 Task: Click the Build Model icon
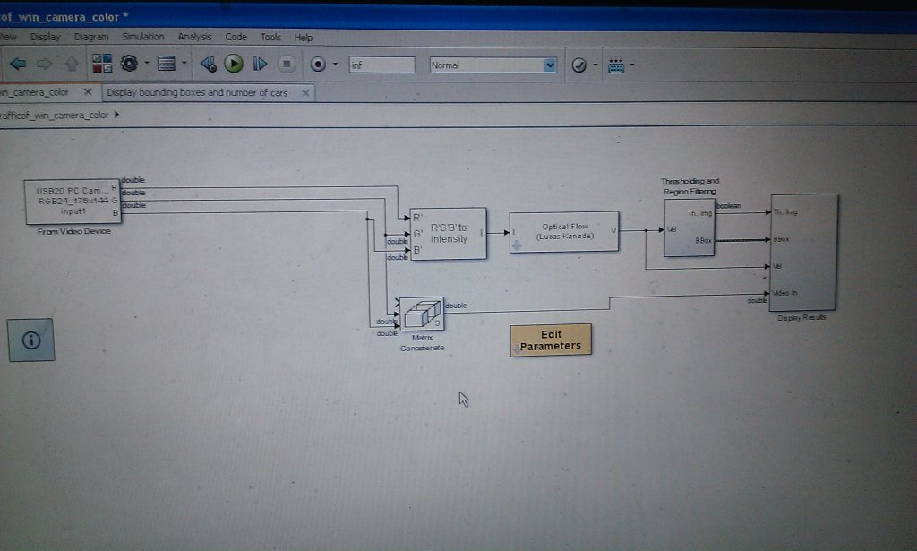[x=616, y=65]
